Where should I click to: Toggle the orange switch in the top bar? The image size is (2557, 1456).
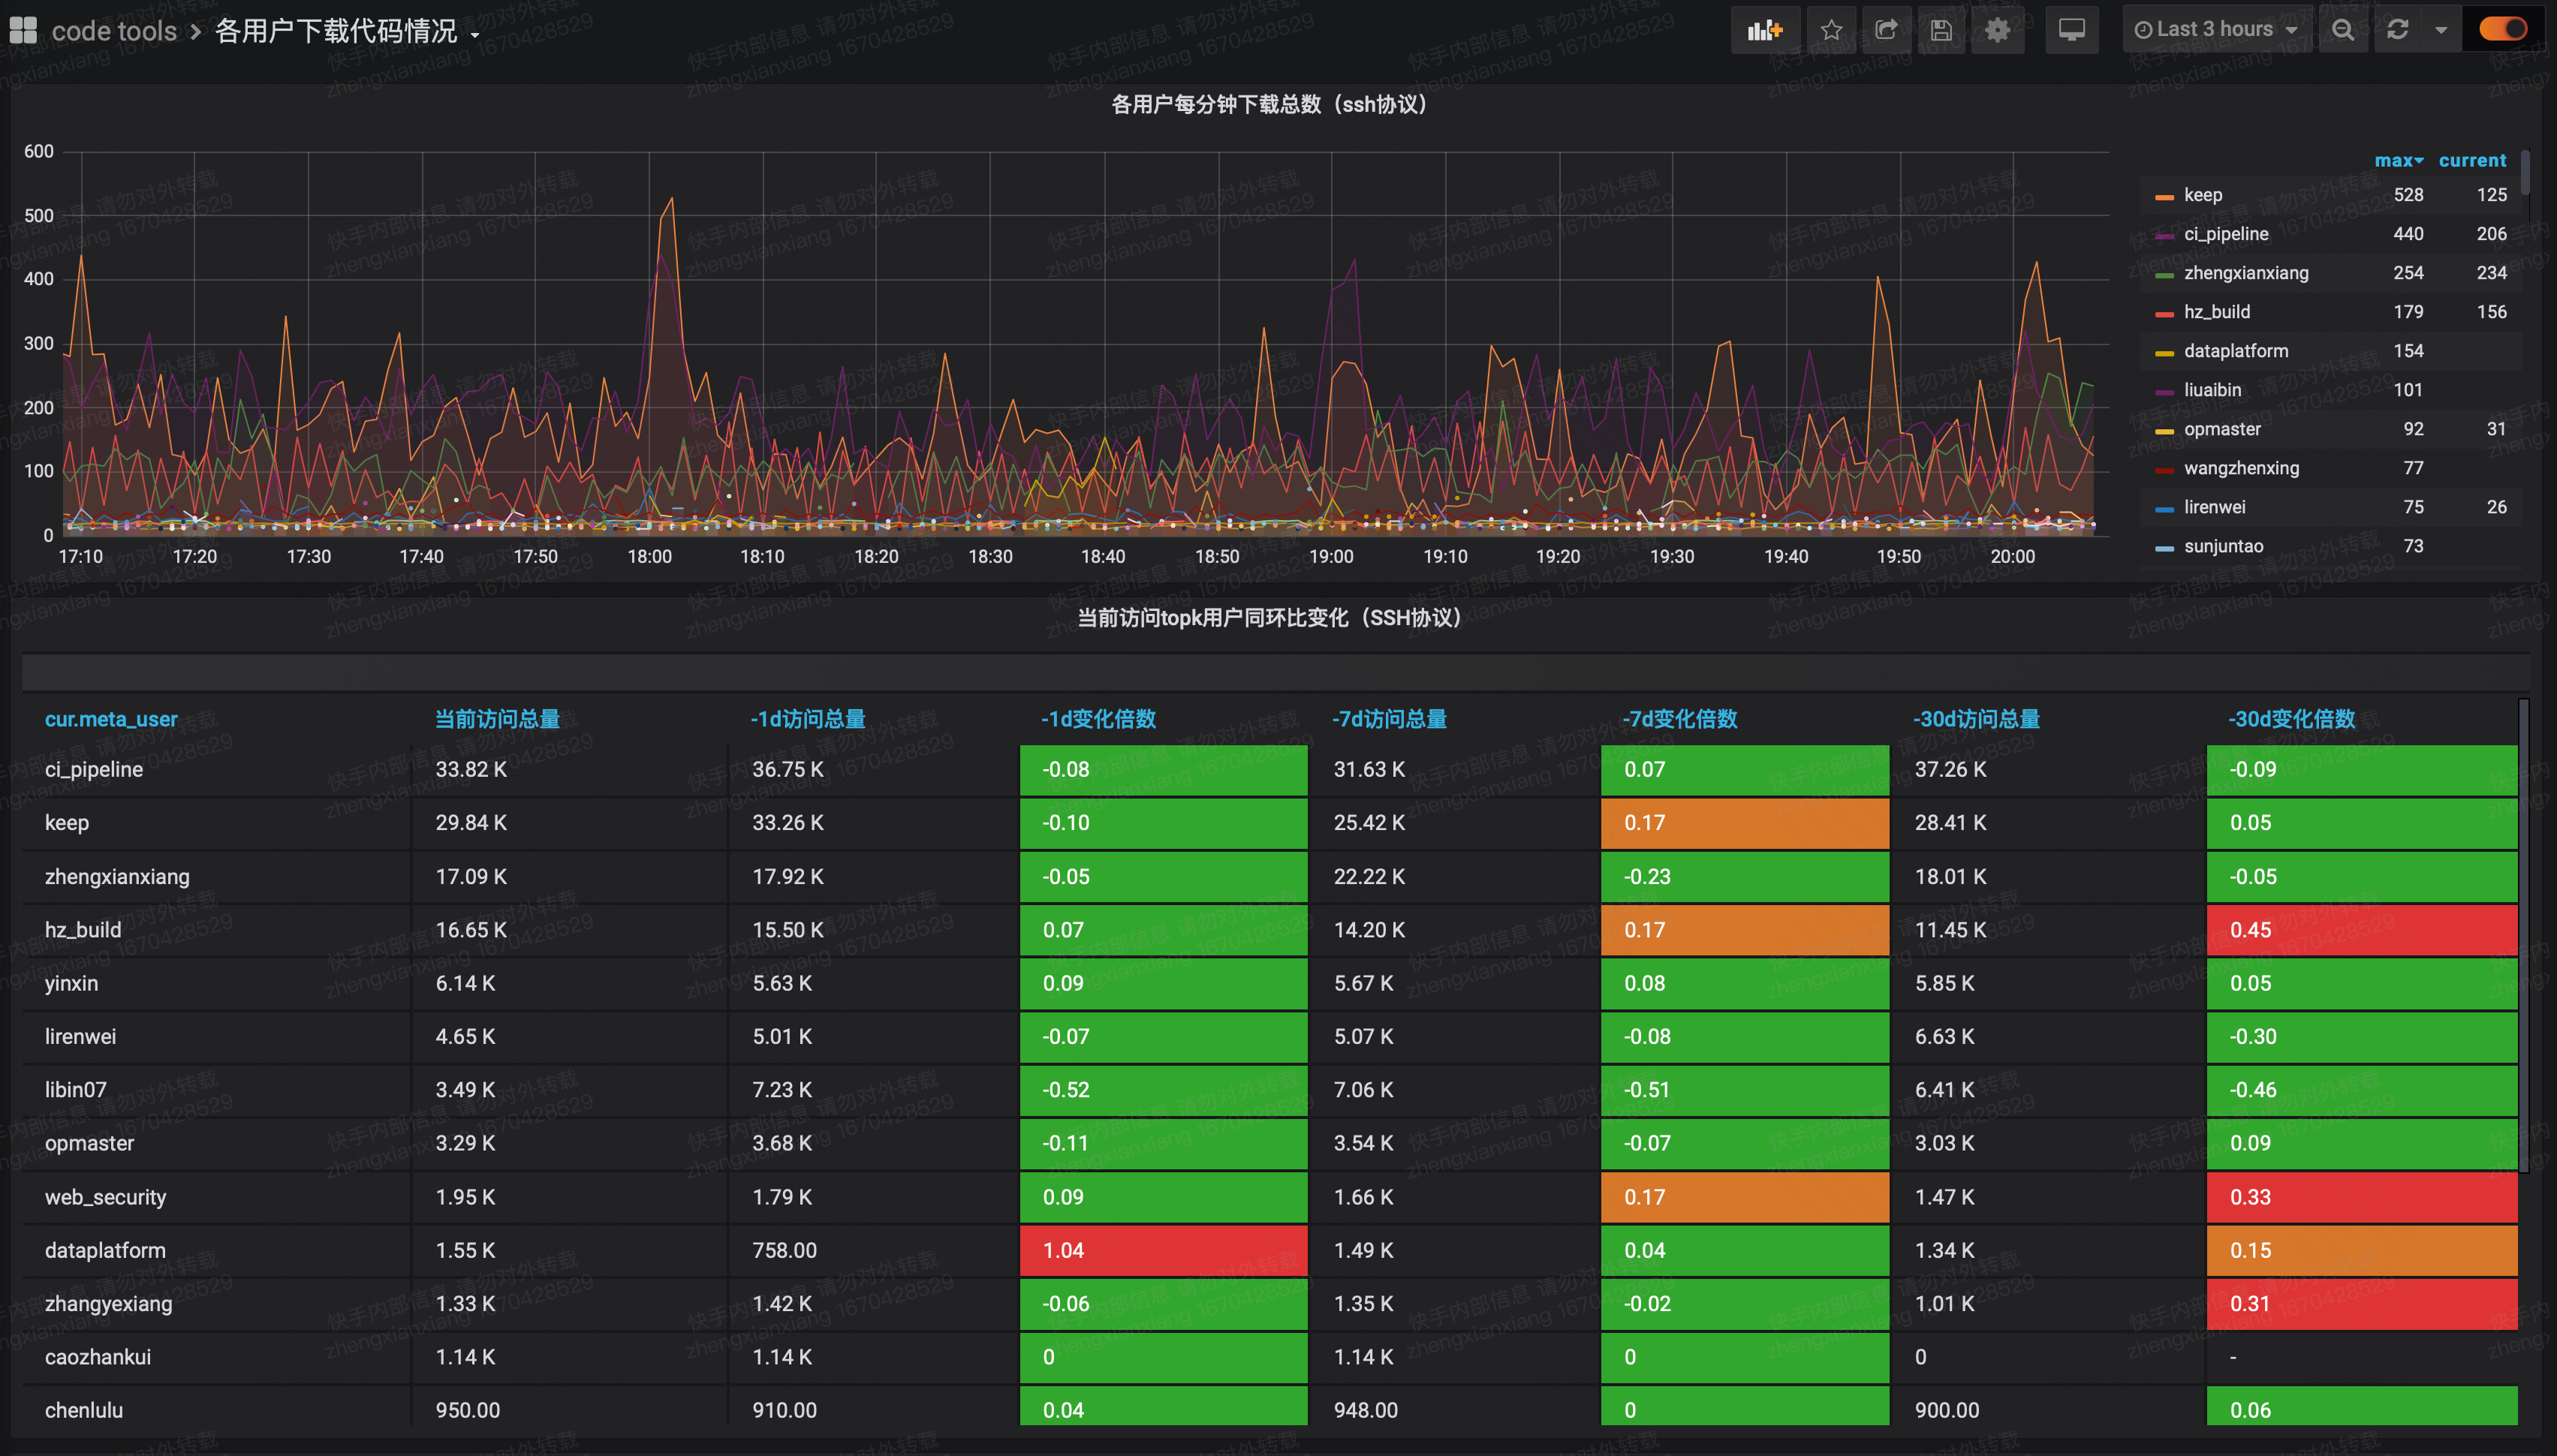(x=2502, y=29)
